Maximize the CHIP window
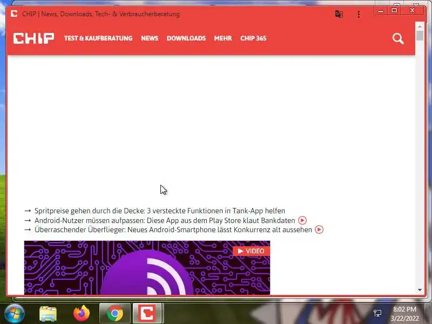The height and width of the screenshot is (324, 432). 394,10
